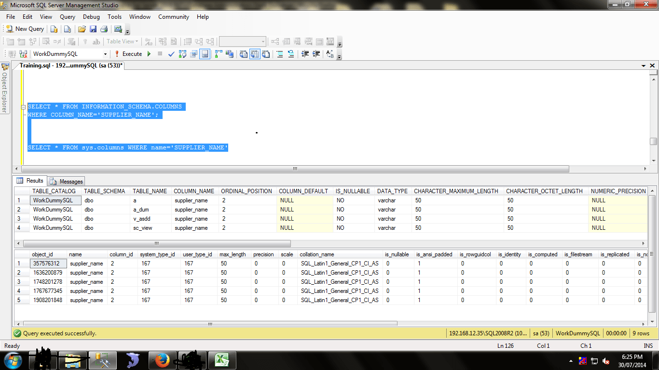659x370 pixels.
Task: Open the Debug menu
Action: [91, 17]
